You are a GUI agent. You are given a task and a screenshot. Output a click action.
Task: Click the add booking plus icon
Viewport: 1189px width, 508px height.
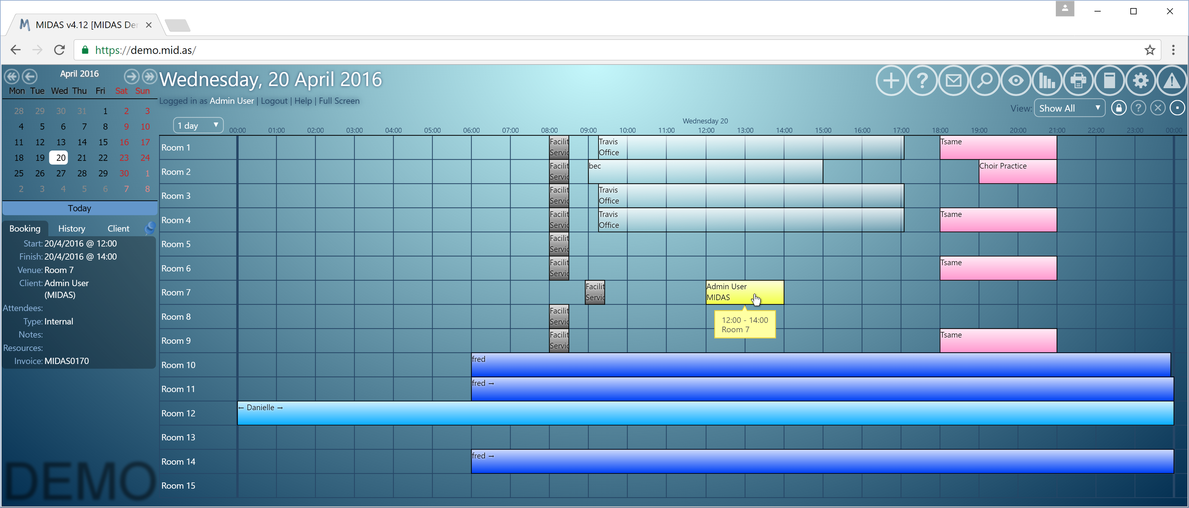[891, 81]
